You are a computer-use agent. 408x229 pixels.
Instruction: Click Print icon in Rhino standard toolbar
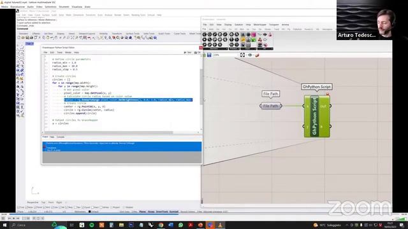point(31,38)
